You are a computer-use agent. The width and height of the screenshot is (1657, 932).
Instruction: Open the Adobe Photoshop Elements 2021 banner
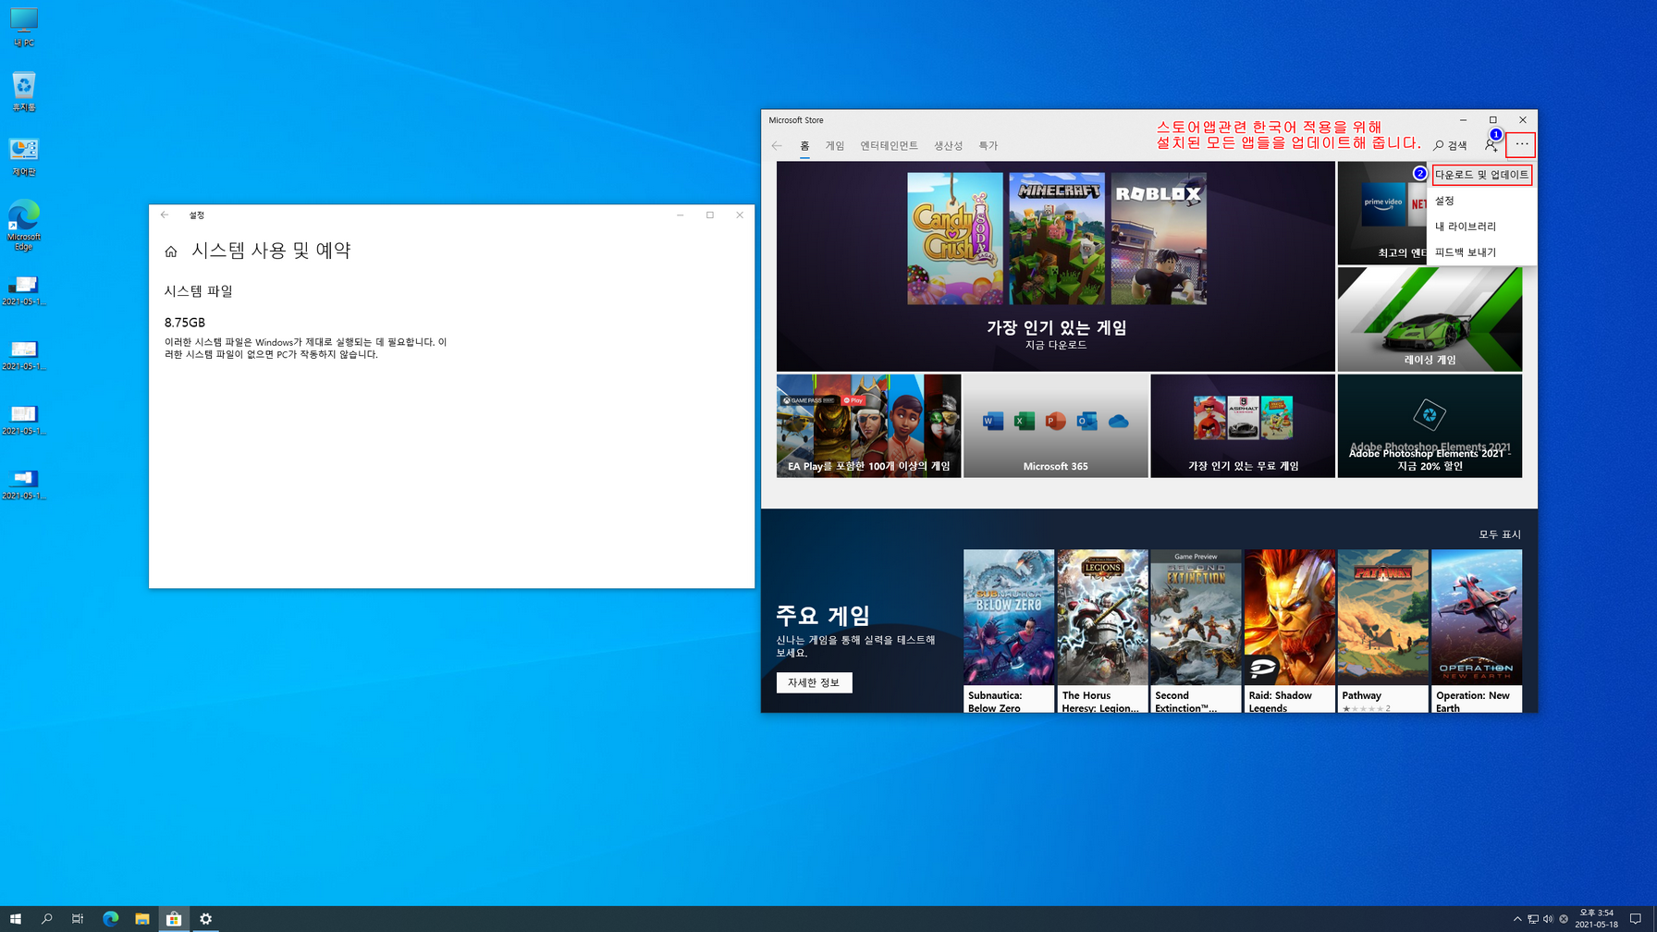pos(1430,425)
